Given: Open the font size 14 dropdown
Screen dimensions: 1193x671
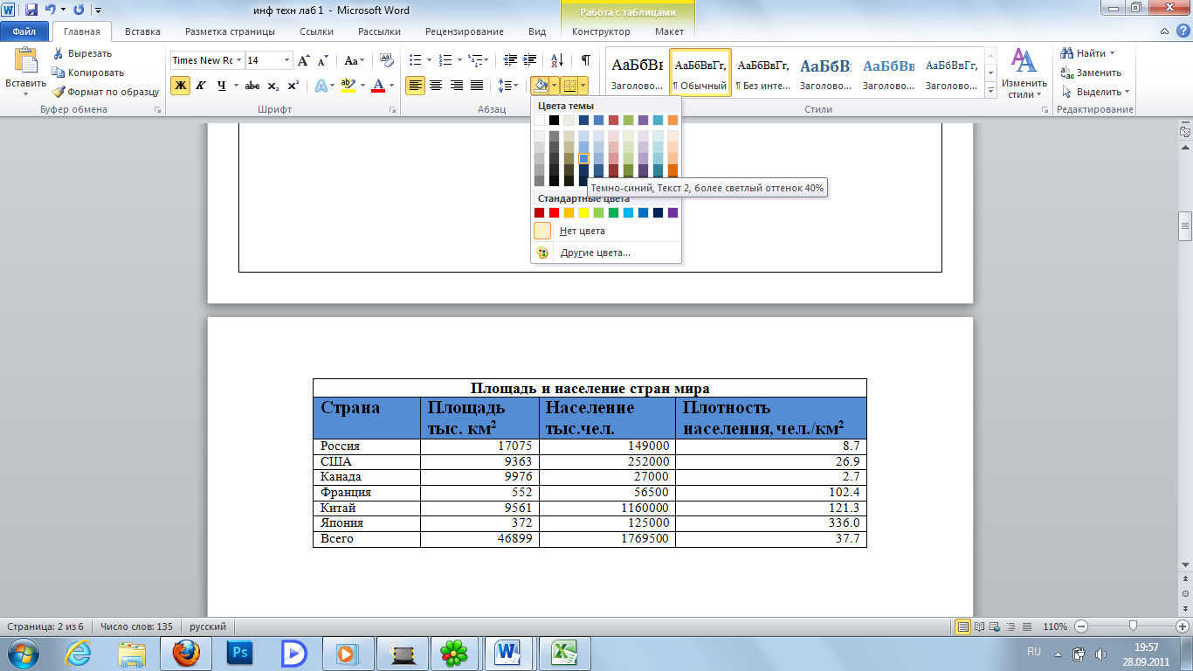Looking at the screenshot, I should pos(287,60).
